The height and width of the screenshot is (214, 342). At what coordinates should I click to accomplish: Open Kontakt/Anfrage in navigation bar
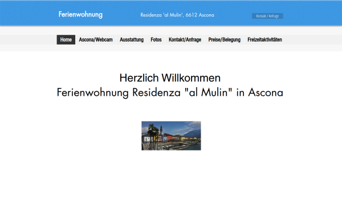[185, 40]
